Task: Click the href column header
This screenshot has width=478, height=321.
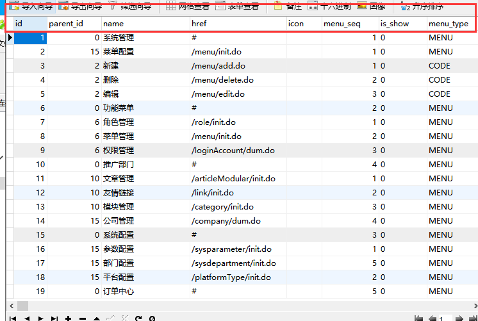Action: (x=238, y=24)
